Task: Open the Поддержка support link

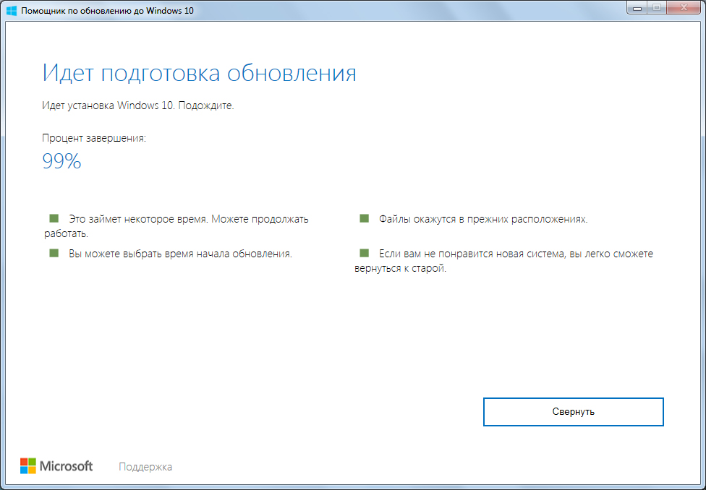Action: point(145,467)
